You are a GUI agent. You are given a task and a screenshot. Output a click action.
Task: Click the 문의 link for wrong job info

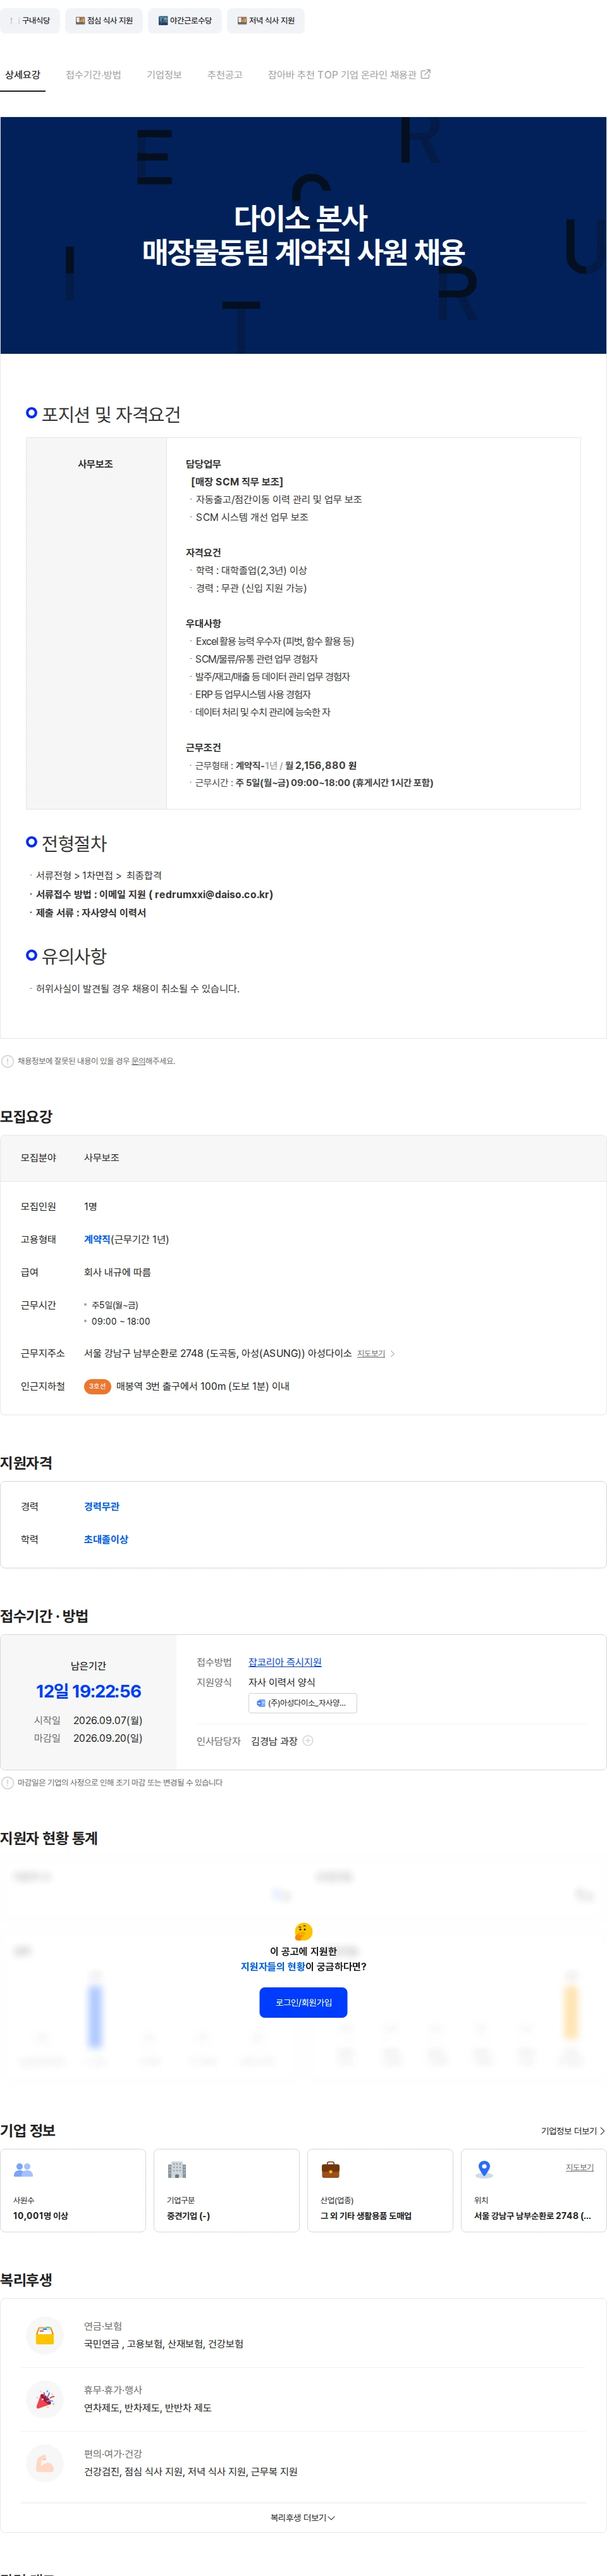click(138, 1061)
